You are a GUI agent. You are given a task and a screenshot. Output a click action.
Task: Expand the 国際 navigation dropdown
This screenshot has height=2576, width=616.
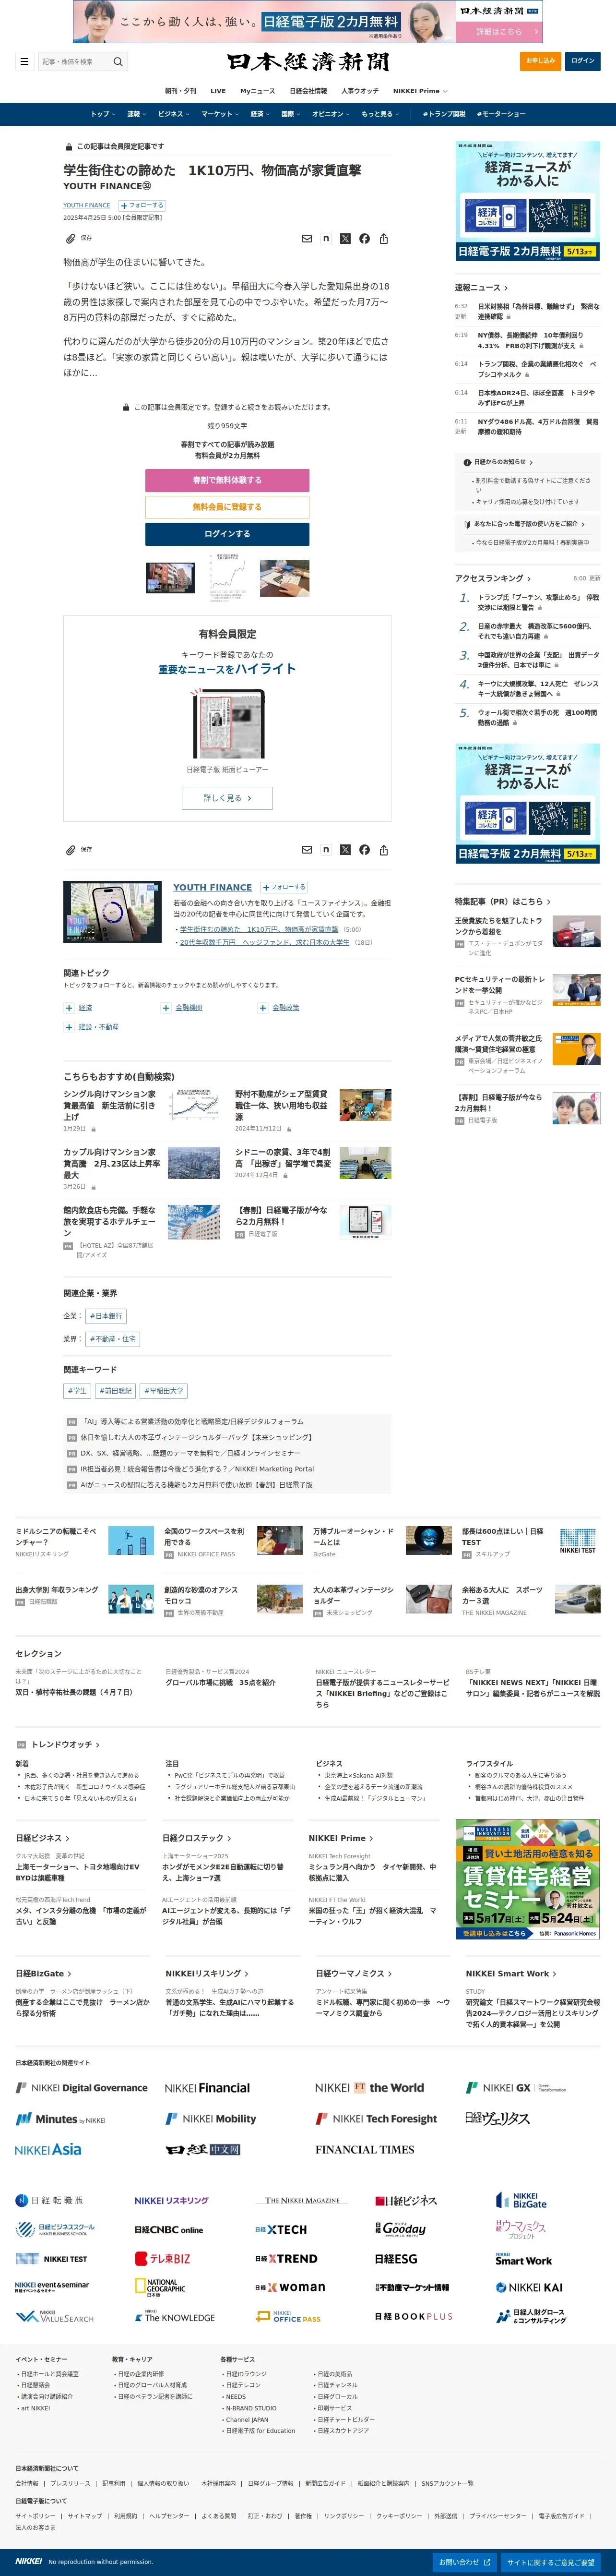291,114
